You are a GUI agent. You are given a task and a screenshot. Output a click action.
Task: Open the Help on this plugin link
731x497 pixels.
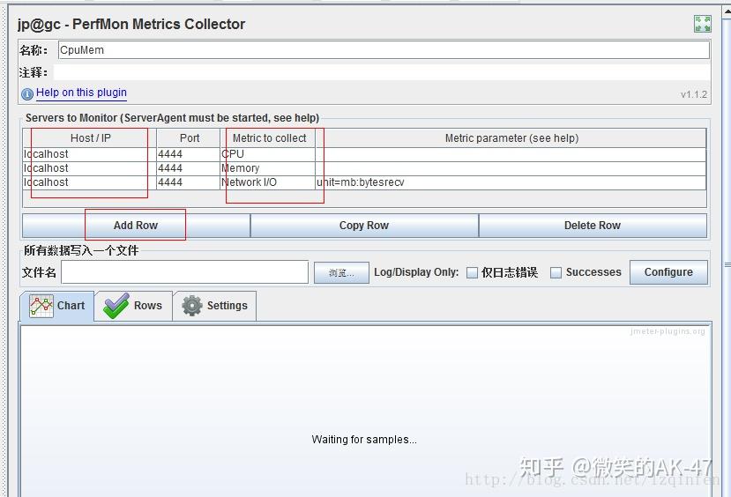pos(81,93)
